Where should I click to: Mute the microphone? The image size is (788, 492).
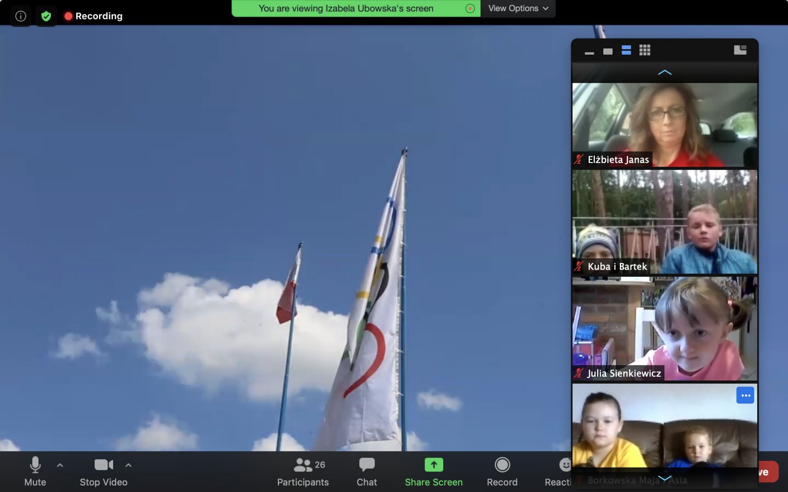[35, 472]
